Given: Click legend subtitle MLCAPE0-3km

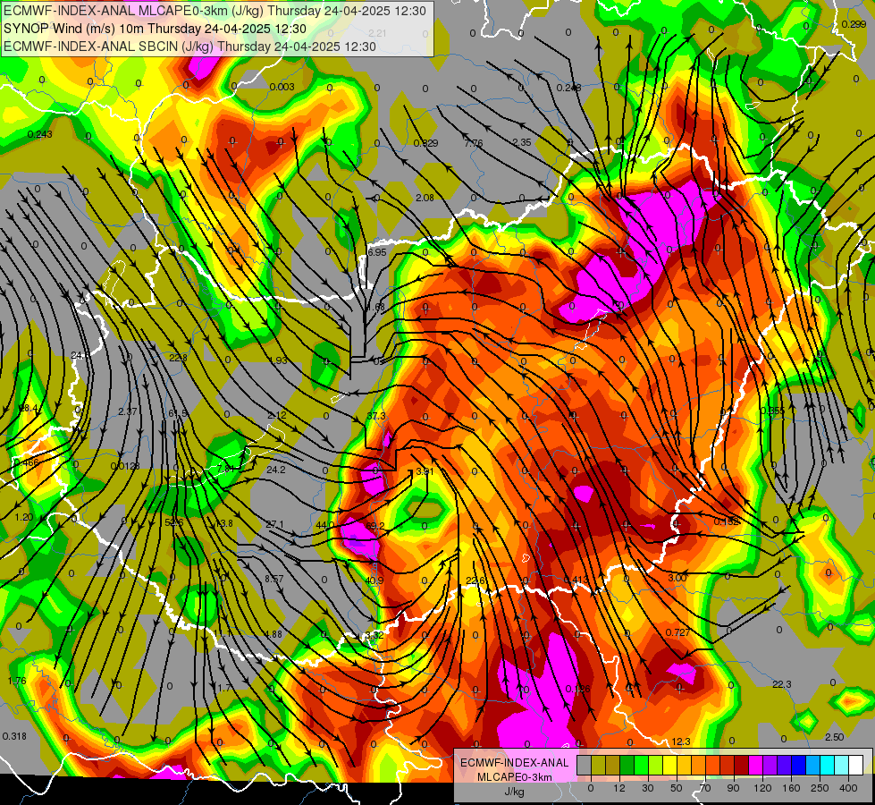Looking at the screenshot, I should [514, 777].
